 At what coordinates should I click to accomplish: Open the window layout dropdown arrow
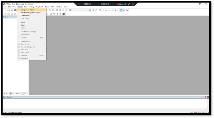123,10
